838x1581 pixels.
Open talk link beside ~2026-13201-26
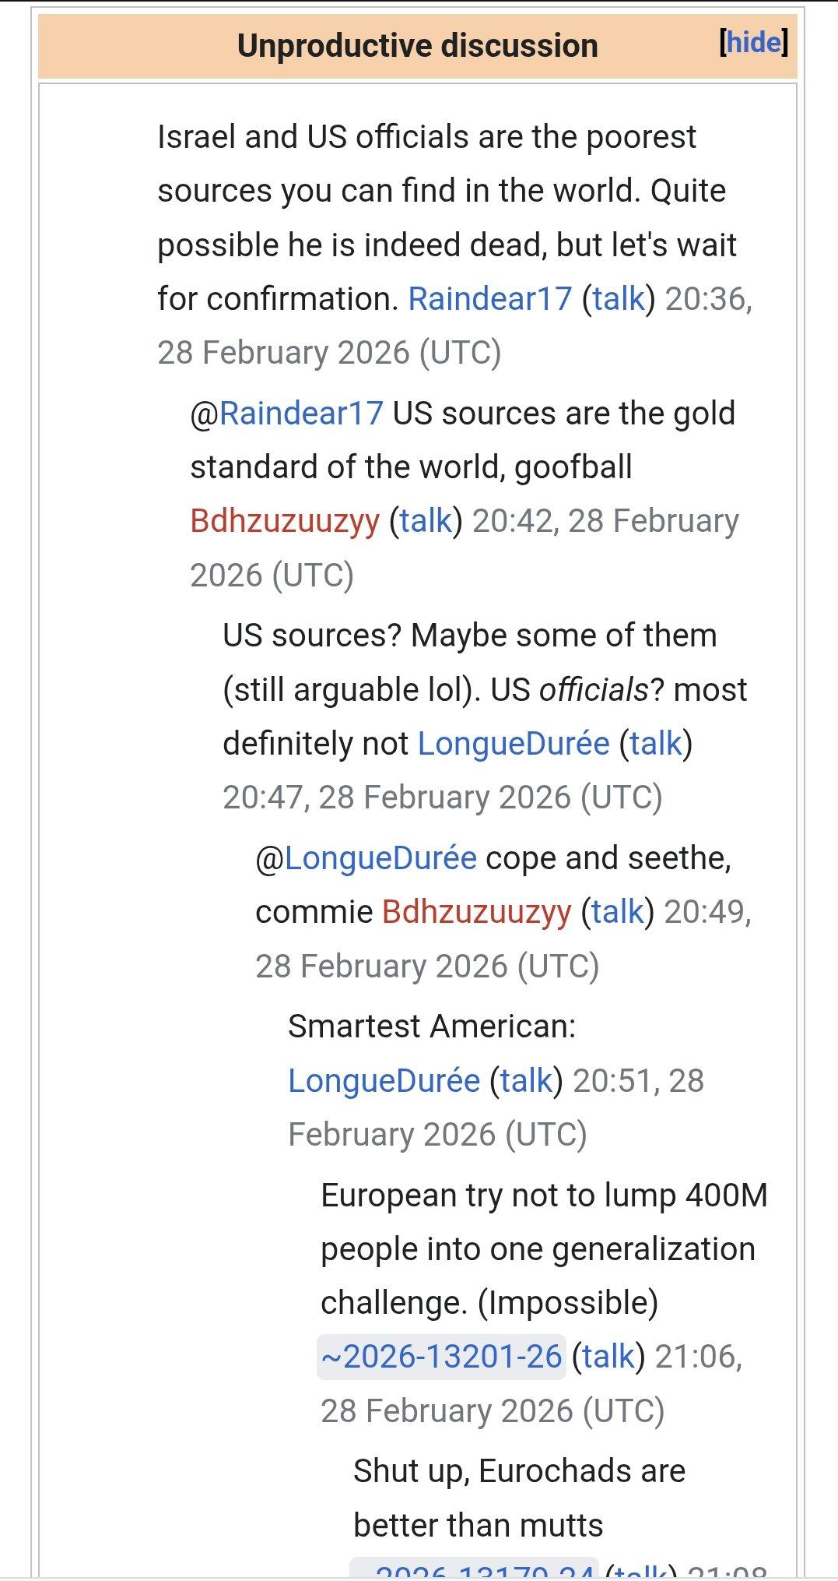[x=608, y=1357]
